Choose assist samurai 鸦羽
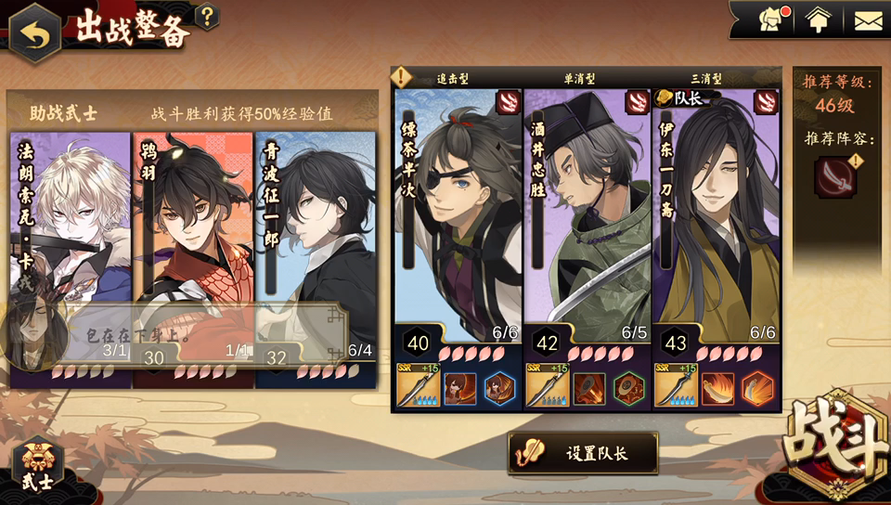This screenshot has height=505, width=891. point(193,260)
